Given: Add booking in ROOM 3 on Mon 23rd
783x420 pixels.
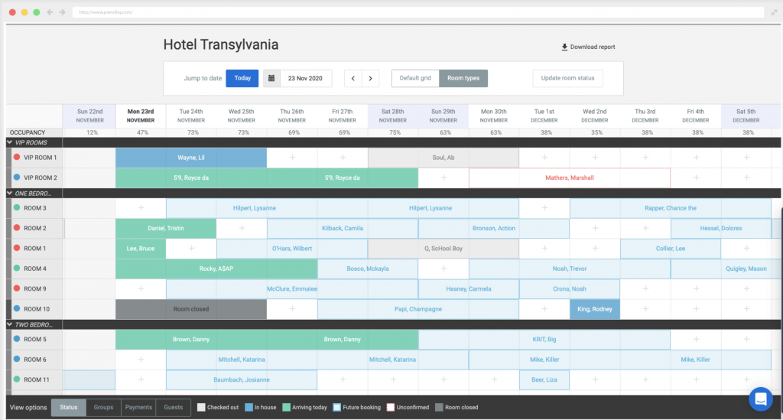Looking at the screenshot, I should pyautogui.click(x=141, y=208).
